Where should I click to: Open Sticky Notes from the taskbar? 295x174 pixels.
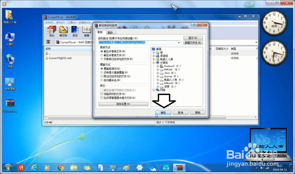(x=87, y=168)
